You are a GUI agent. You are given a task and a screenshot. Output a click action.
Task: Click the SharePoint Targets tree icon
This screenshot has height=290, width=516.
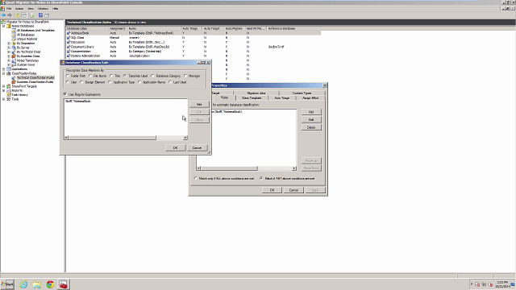pos(9,86)
